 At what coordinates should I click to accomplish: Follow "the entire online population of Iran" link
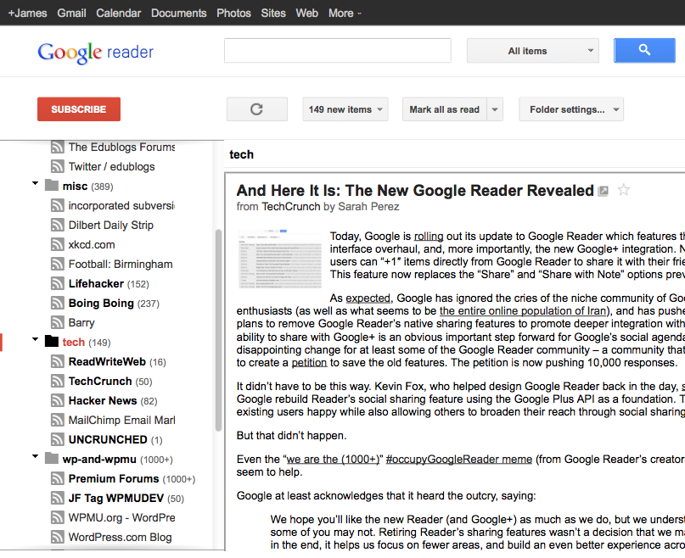(524, 311)
